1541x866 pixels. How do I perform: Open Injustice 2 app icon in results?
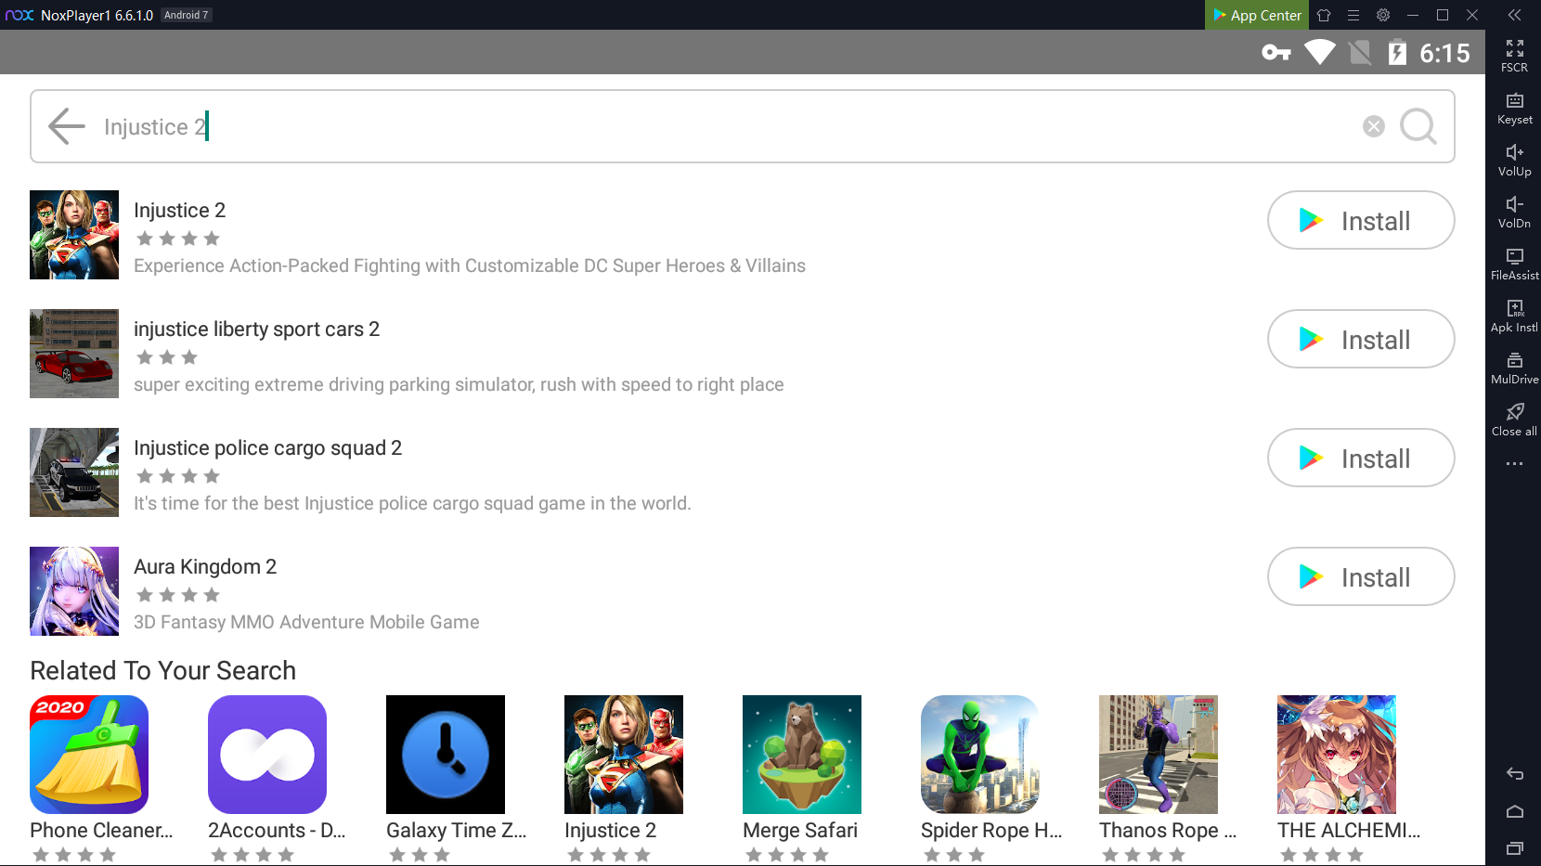pyautogui.click(x=74, y=235)
